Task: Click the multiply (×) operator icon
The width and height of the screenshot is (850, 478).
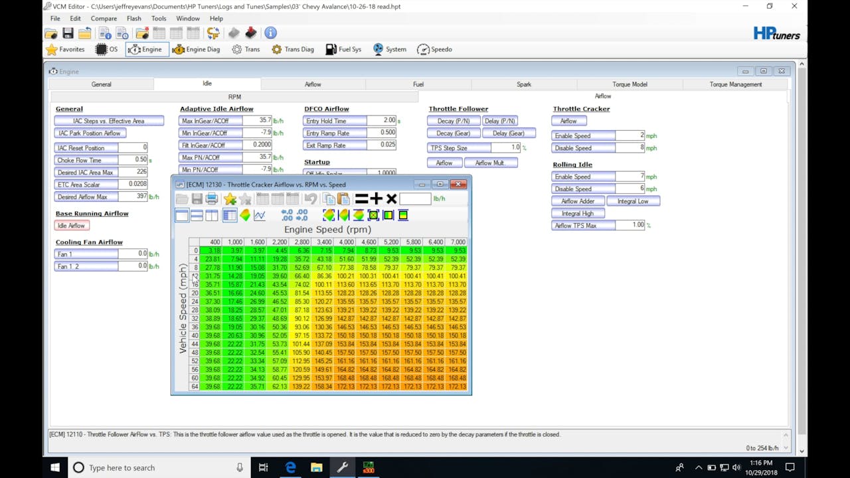Action: [x=391, y=199]
